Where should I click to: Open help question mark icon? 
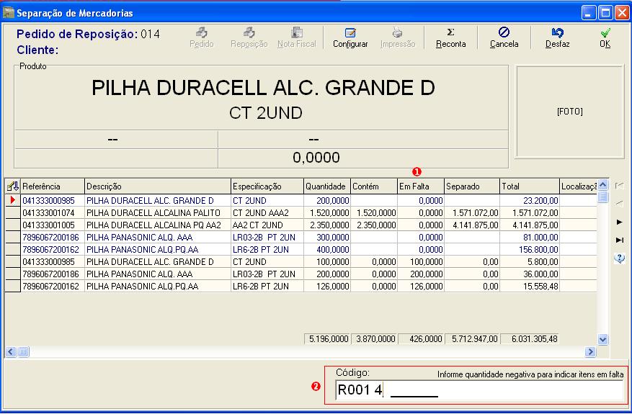point(620,258)
